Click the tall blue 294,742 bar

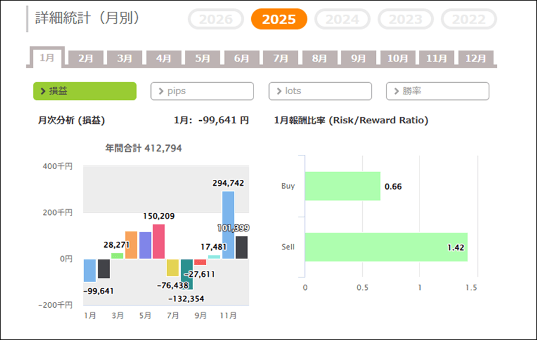228,224
